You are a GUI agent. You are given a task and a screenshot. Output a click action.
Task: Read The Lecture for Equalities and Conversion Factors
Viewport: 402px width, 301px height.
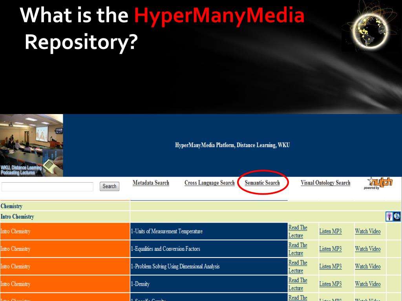click(298, 249)
